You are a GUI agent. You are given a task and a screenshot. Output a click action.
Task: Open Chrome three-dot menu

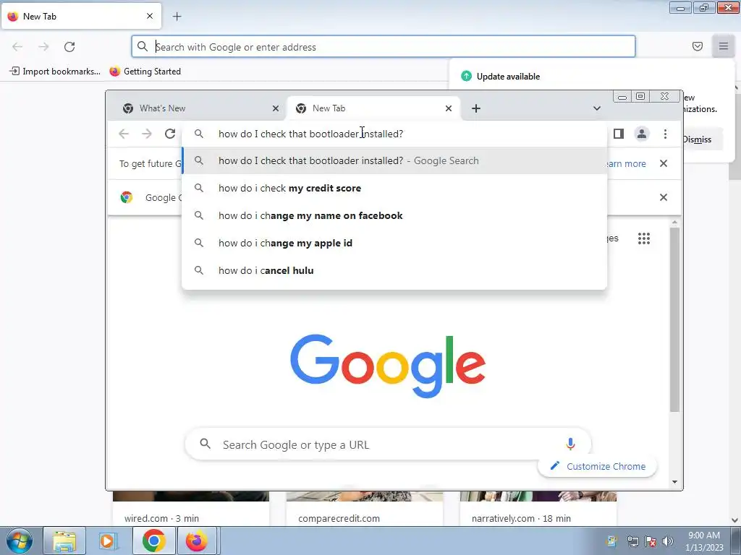pyautogui.click(x=665, y=134)
